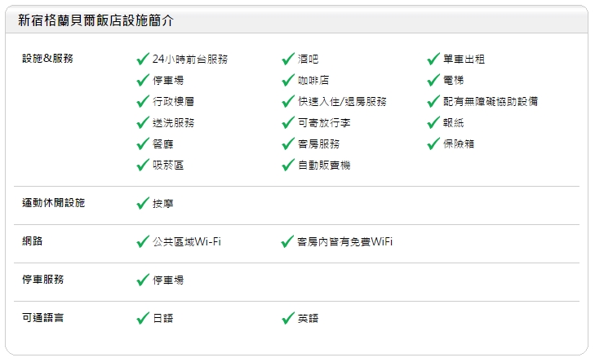Click the checkmark beside 單車出租
595x362 pixels.
pos(434,59)
